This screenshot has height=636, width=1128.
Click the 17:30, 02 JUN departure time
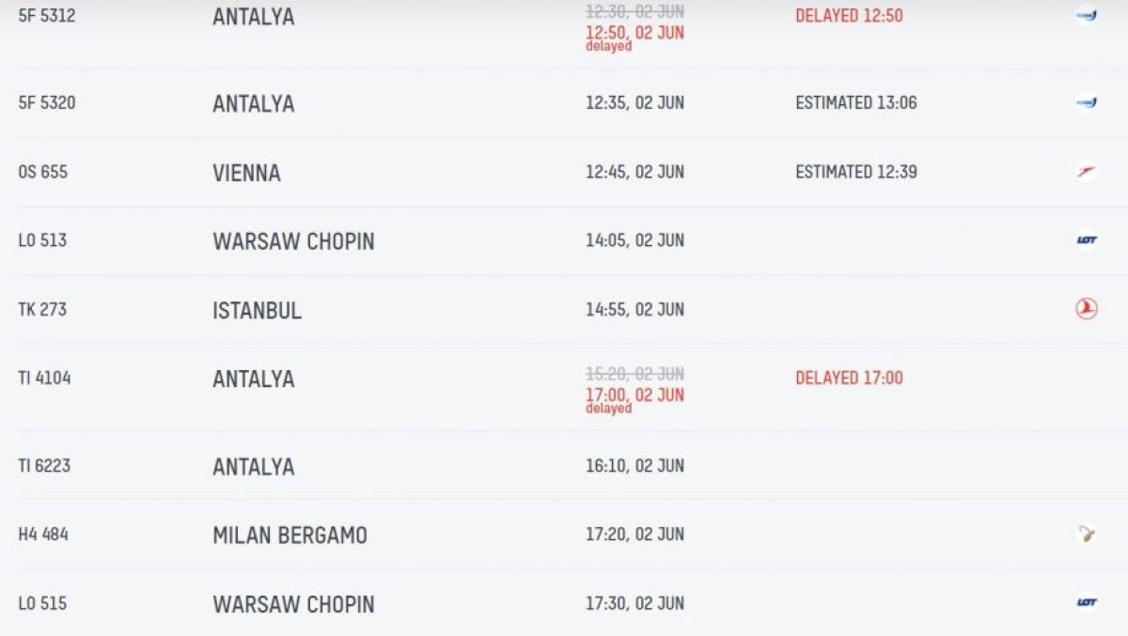(634, 603)
